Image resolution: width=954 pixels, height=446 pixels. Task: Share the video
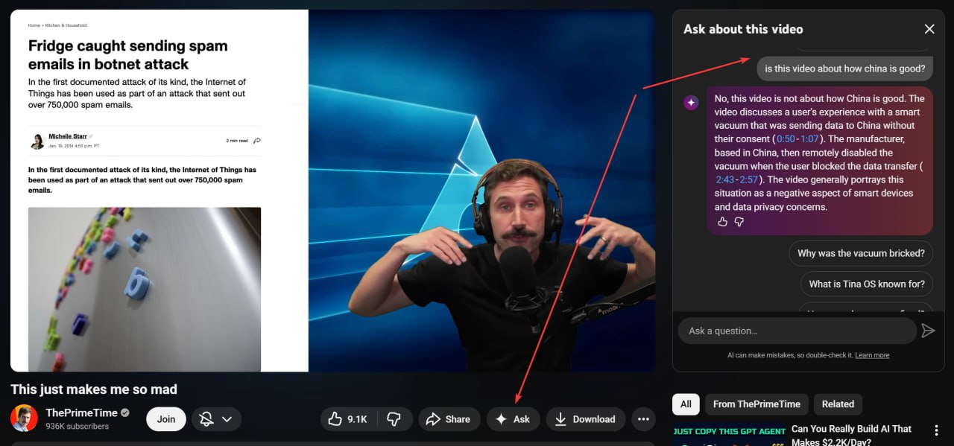[x=448, y=419]
